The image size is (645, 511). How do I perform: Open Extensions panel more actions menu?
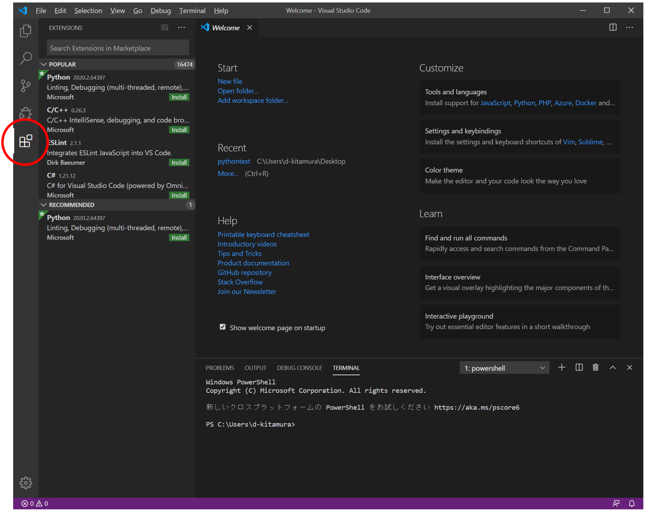(181, 28)
